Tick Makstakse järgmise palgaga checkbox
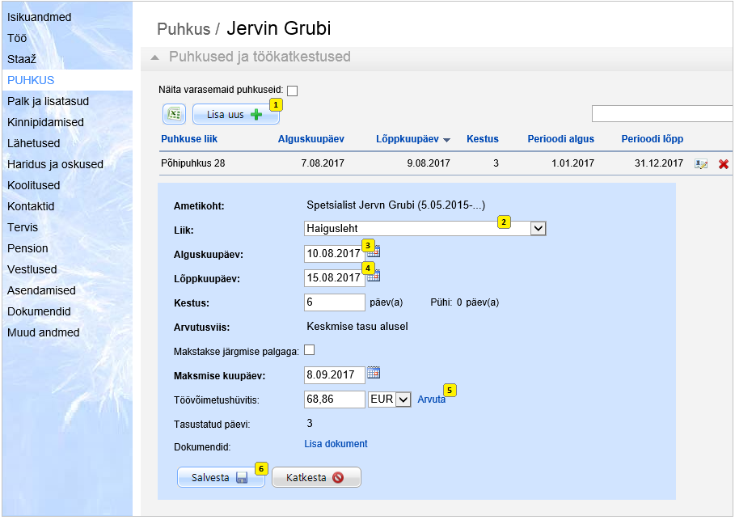This screenshot has width=735, height=520. tap(309, 350)
